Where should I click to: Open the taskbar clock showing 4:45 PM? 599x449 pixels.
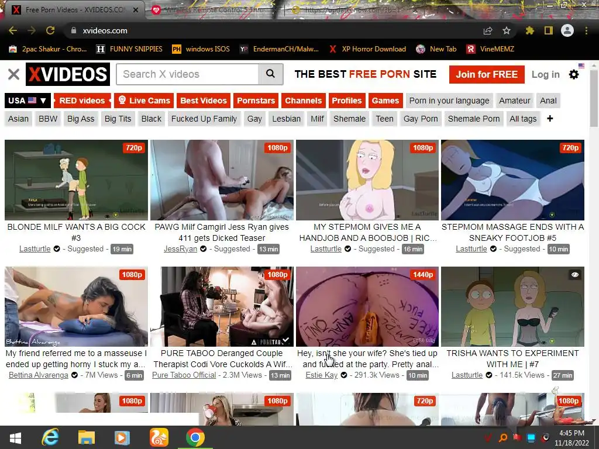pos(572,438)
